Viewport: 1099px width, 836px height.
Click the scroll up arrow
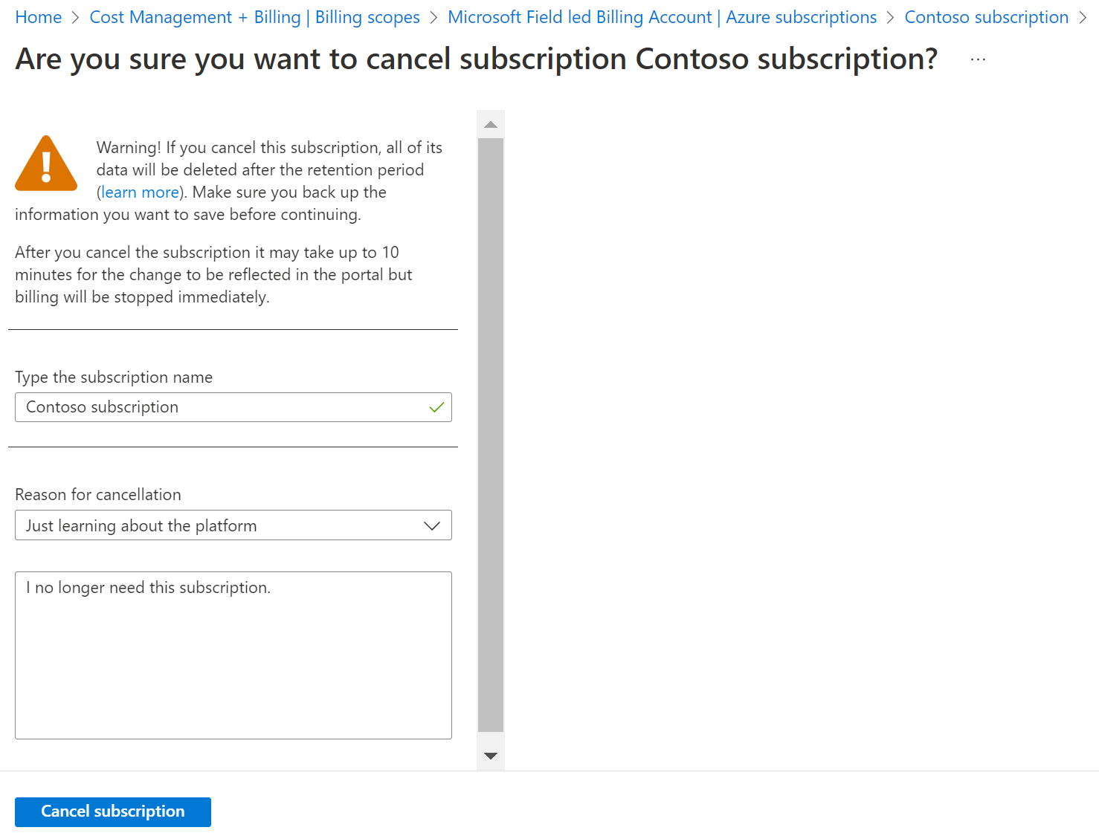pos(491,124)
